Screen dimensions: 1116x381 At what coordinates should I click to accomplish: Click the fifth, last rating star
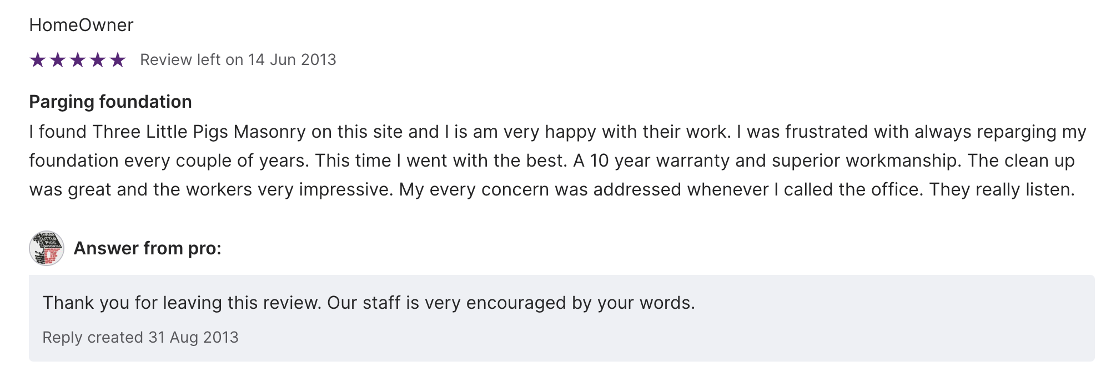coord(118,60)
